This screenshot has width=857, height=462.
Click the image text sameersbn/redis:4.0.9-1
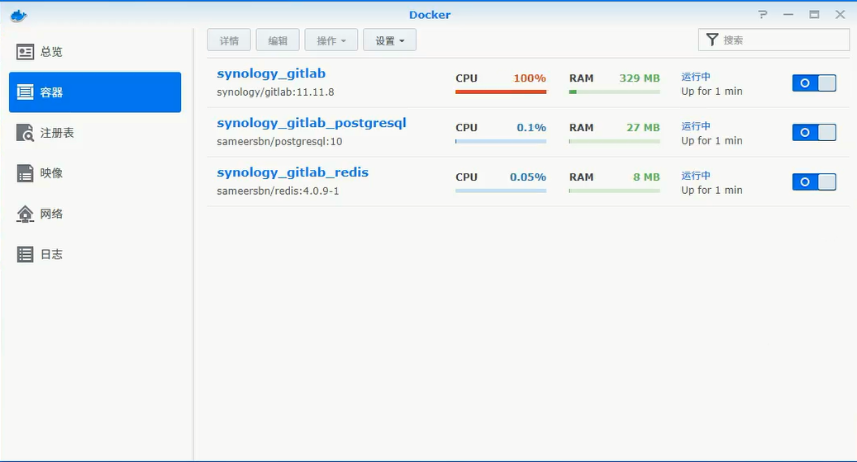coord(278,191)
